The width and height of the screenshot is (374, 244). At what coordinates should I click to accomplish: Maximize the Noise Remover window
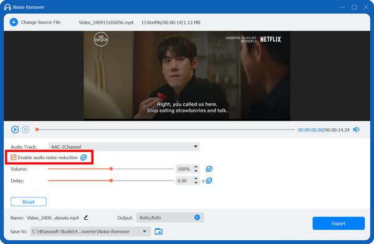[x=354, y=7]
